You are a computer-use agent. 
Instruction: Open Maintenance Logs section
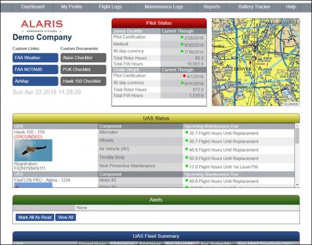coord(164,6)
